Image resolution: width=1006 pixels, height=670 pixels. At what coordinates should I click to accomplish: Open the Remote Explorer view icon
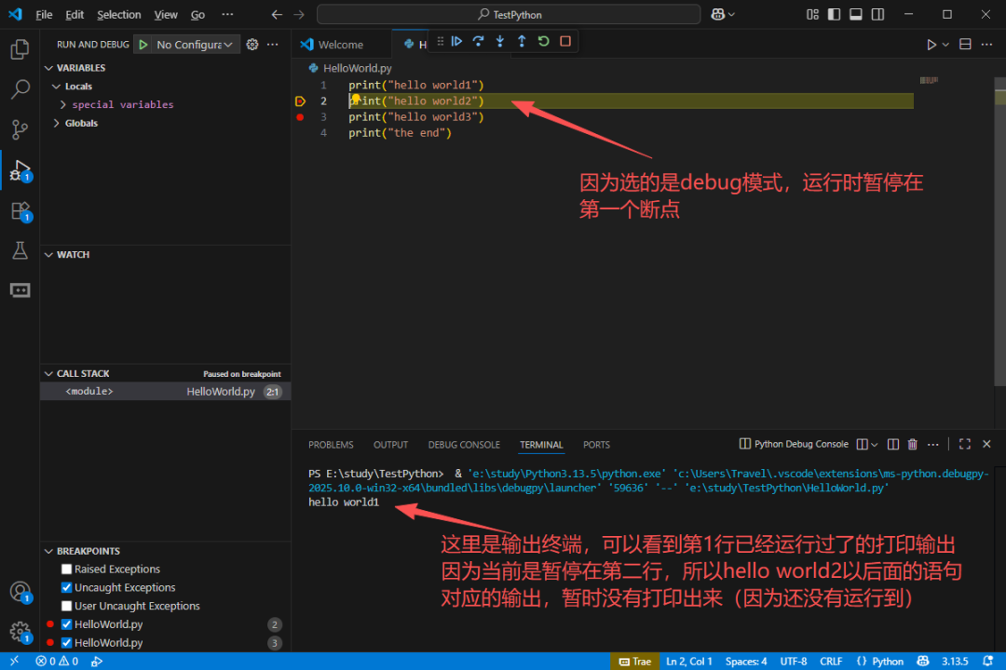(20, 290)
